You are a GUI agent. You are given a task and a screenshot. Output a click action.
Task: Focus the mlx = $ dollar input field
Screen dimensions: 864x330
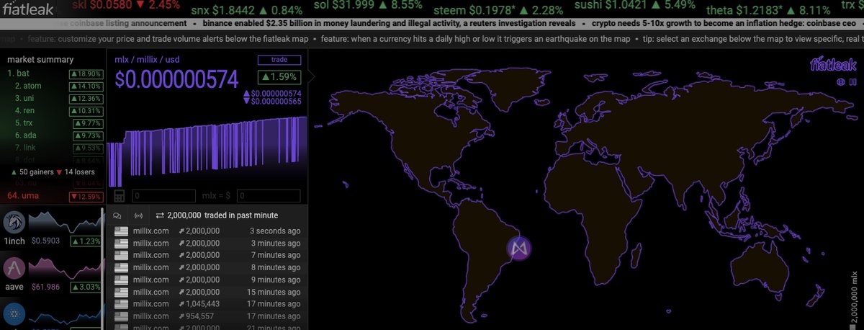tap(269, 196)
